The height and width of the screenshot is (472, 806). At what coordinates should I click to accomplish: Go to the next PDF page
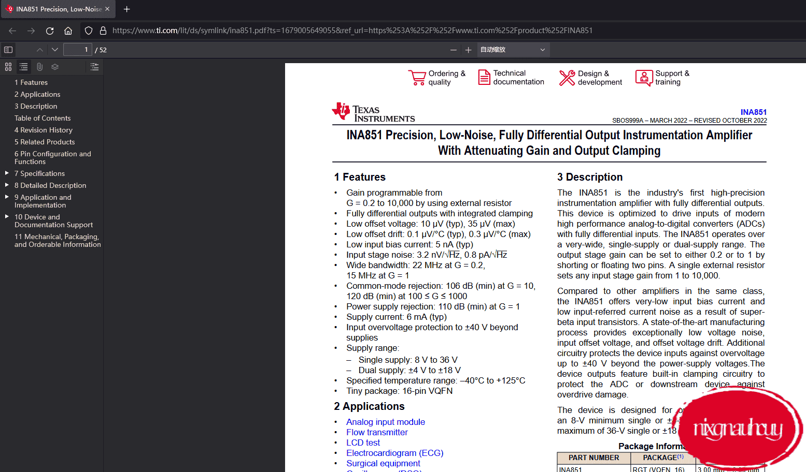(x=54, y=50)
